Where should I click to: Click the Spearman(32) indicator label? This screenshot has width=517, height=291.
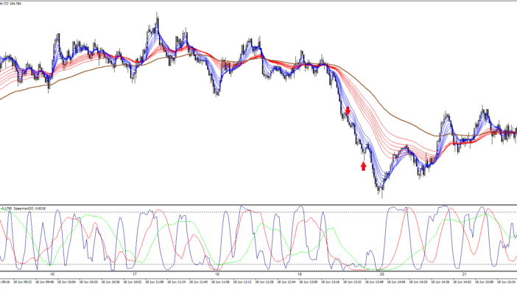tap(29, 208)
